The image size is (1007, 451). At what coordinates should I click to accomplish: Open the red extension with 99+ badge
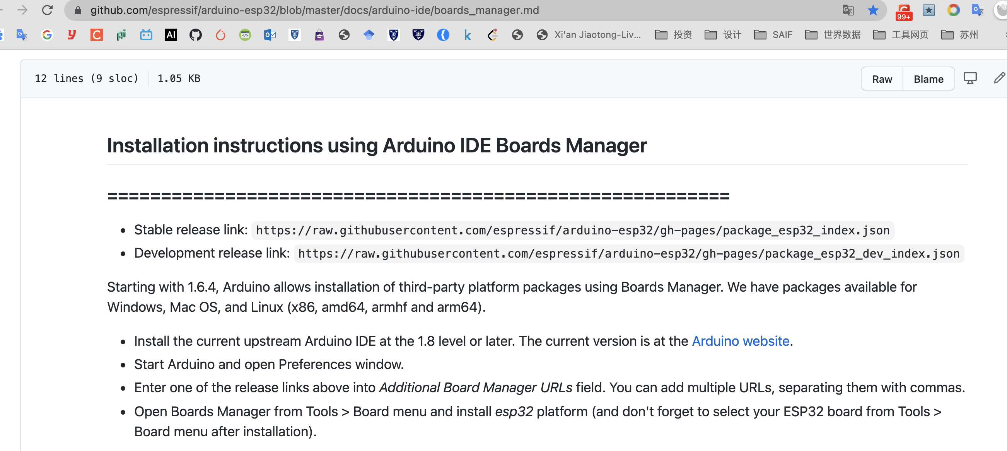tap(903, 11)
